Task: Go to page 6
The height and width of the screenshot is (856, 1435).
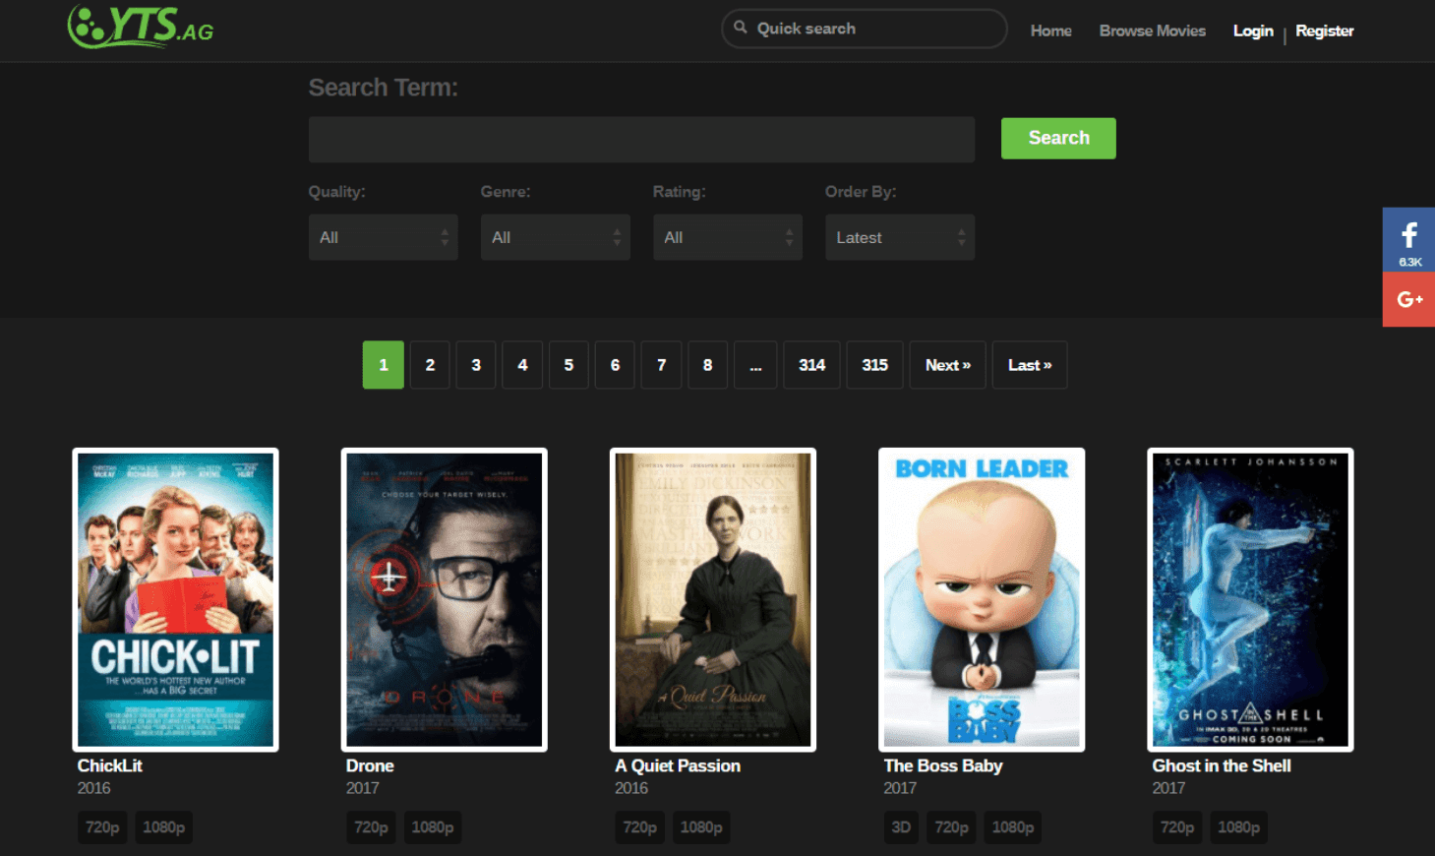Action: [615, 365]
